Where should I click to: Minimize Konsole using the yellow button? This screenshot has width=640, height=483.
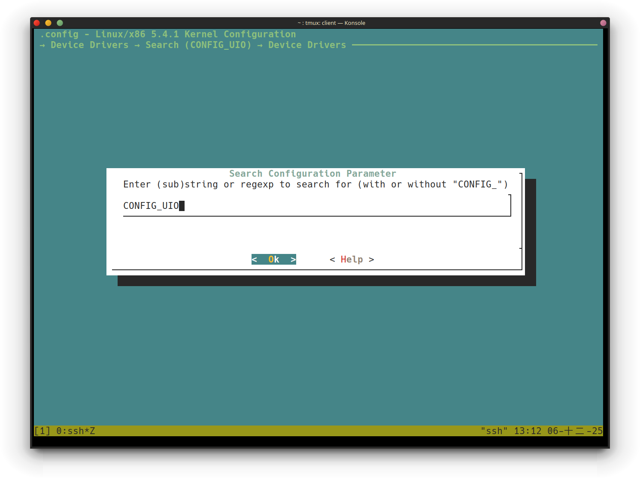click(48, 23)
